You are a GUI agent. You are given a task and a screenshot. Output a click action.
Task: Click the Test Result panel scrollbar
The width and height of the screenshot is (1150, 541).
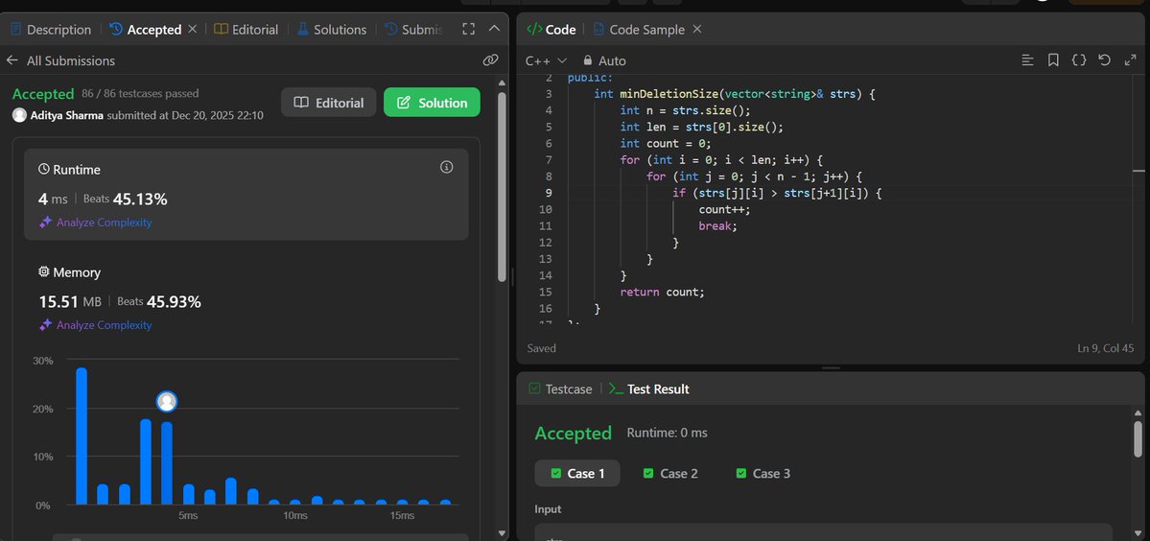click(x=1138, y=437)
